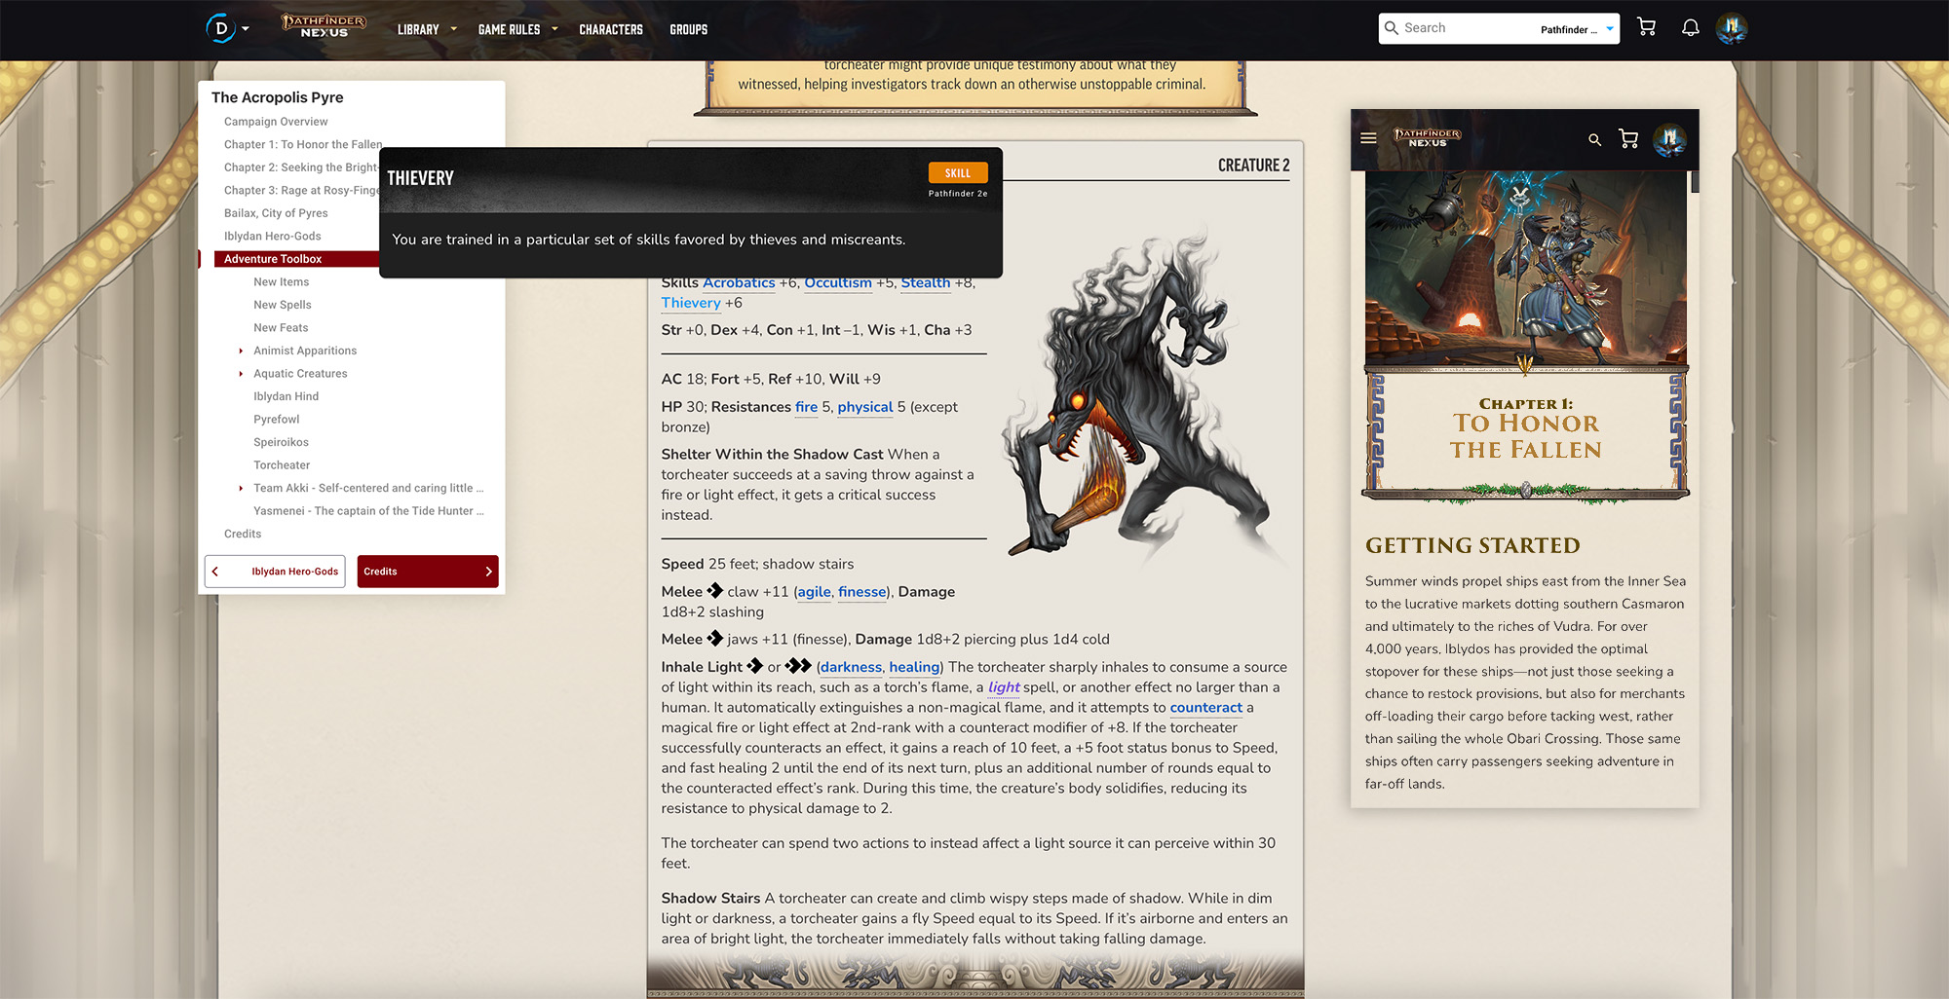Viewport: 1949px width, 999px height.
Task: Expand Demiplane logo dropdown arrow
Action: 246,29
